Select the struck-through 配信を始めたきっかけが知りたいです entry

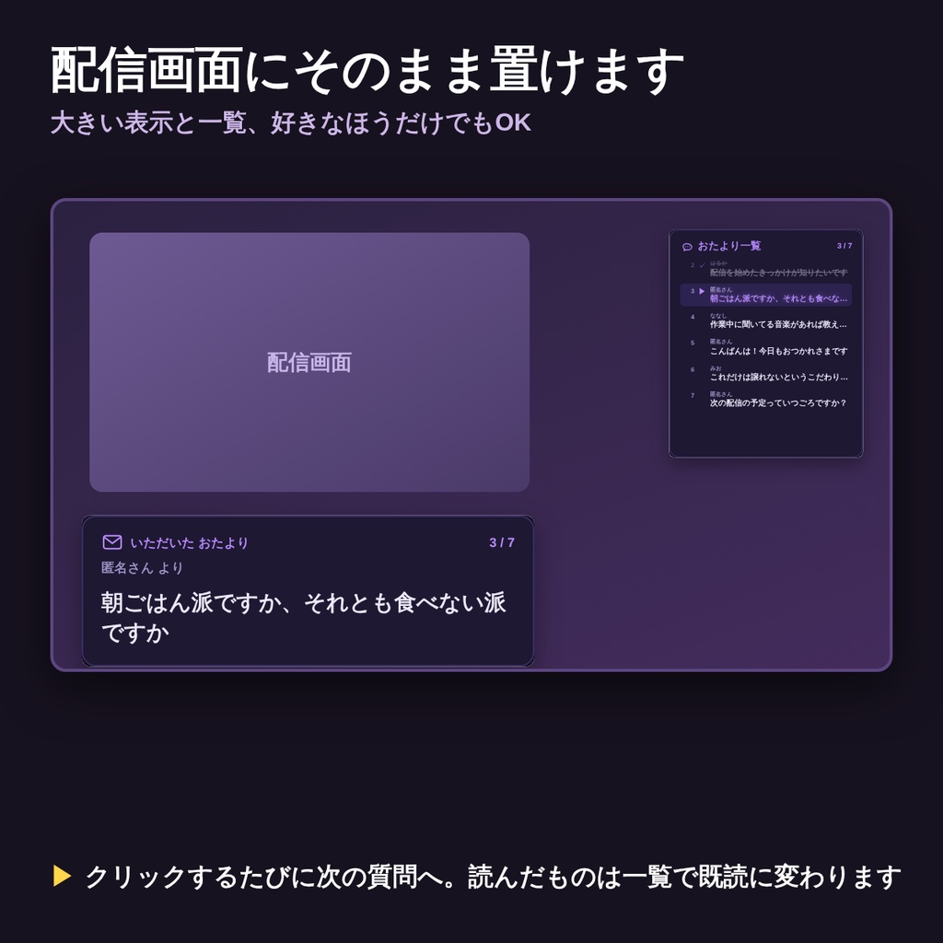(x=778, y=273)
